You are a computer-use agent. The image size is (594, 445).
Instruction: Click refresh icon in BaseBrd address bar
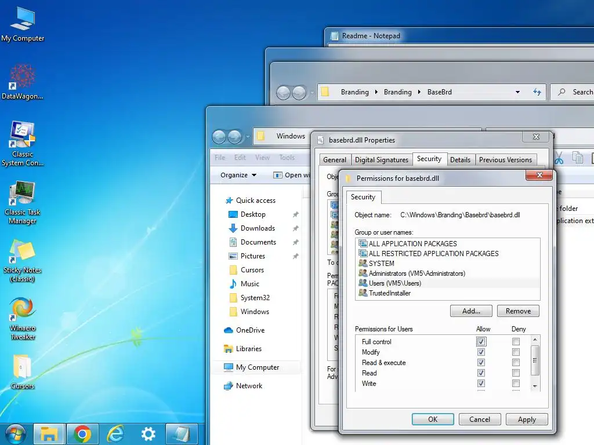[x=537, y=92]
